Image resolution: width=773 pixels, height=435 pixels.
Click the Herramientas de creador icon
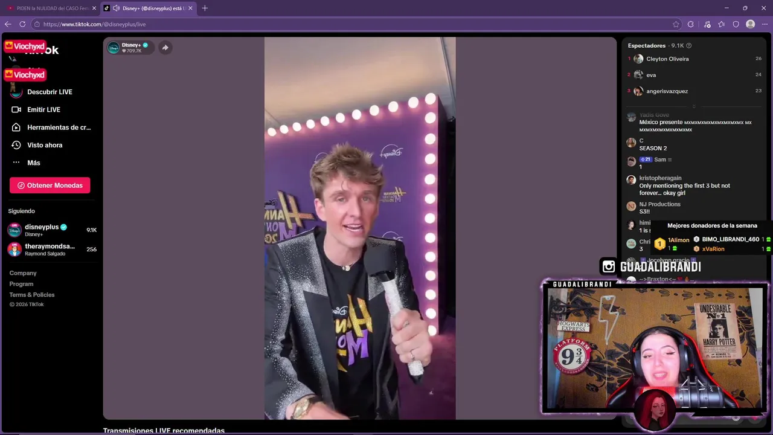click(x=16, y=127)
